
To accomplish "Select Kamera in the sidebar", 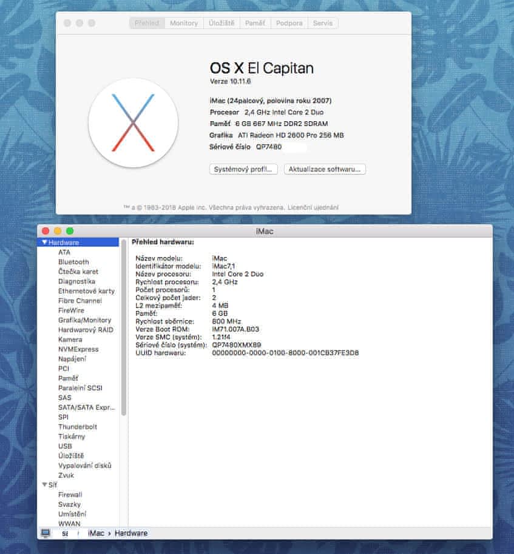I will [70, 339].
